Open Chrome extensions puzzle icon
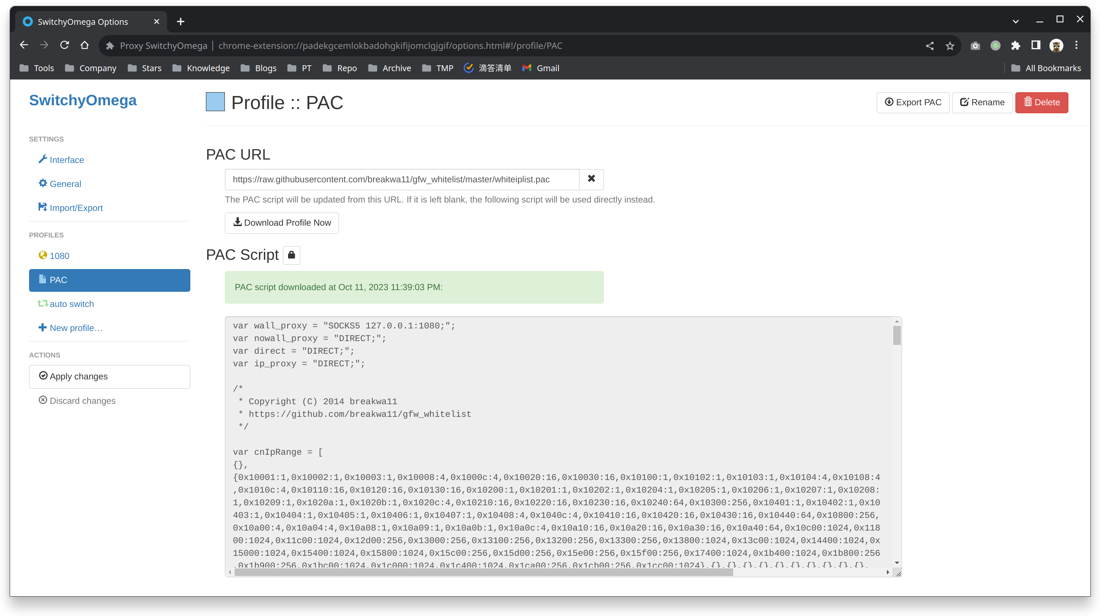The height and width of the screenshot is (616, 1100). pyautogui.click(x=1015, y=45)
